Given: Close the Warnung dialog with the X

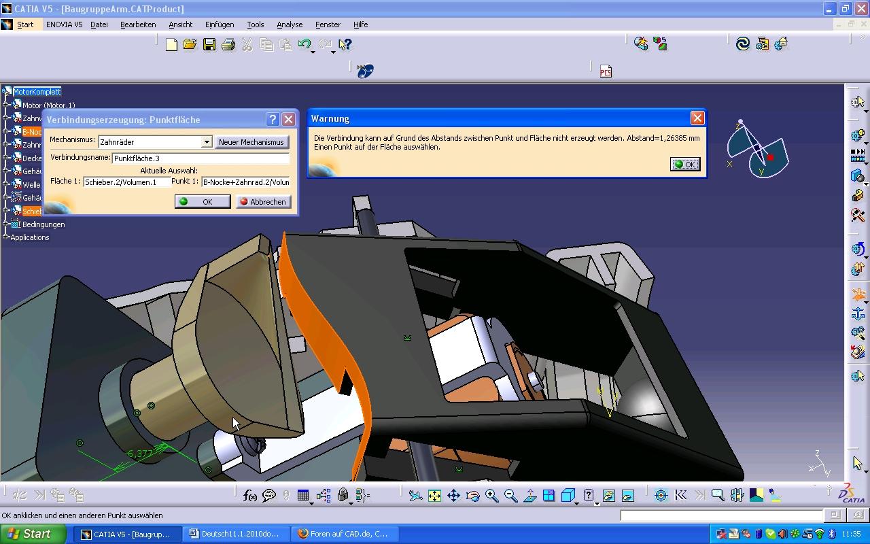Looking at the screenshot, I should [697, 118].
